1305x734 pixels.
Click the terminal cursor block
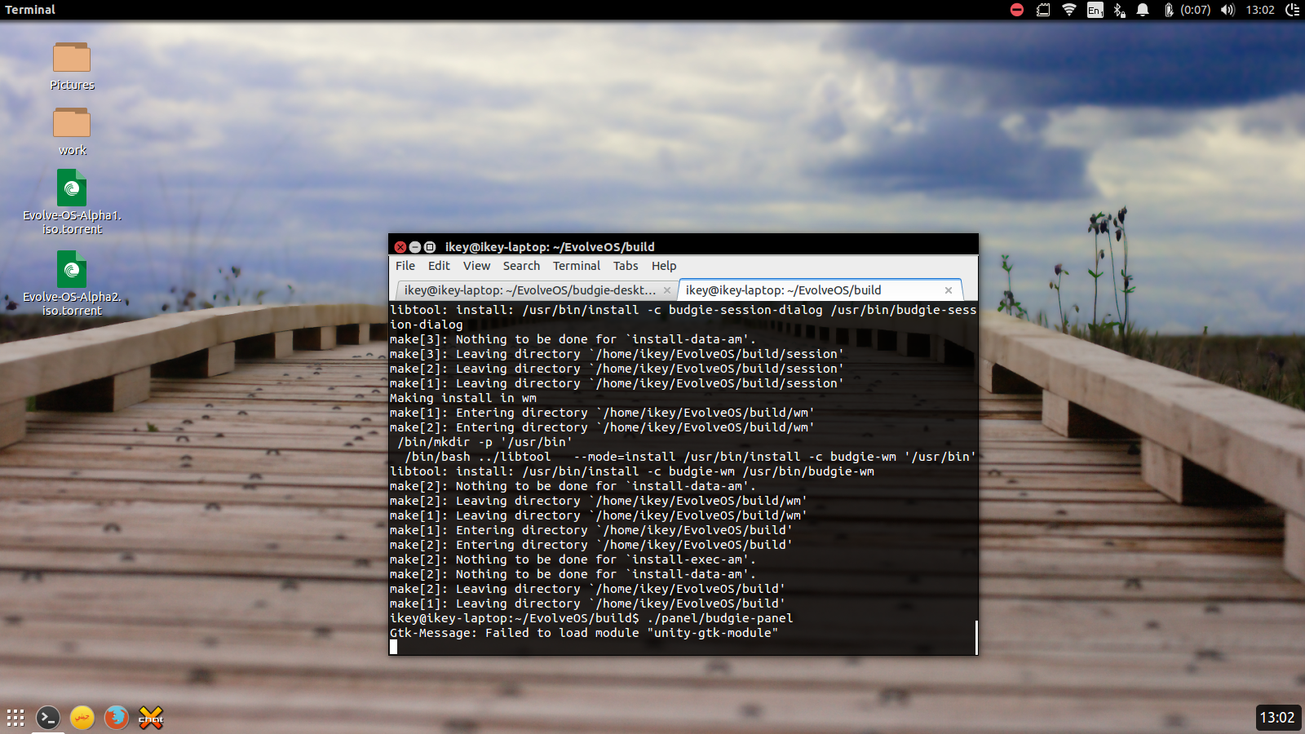tap(394, 648)
